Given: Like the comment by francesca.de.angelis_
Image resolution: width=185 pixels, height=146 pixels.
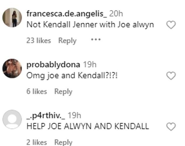Looking at the screenshot, I should [171, 25].
